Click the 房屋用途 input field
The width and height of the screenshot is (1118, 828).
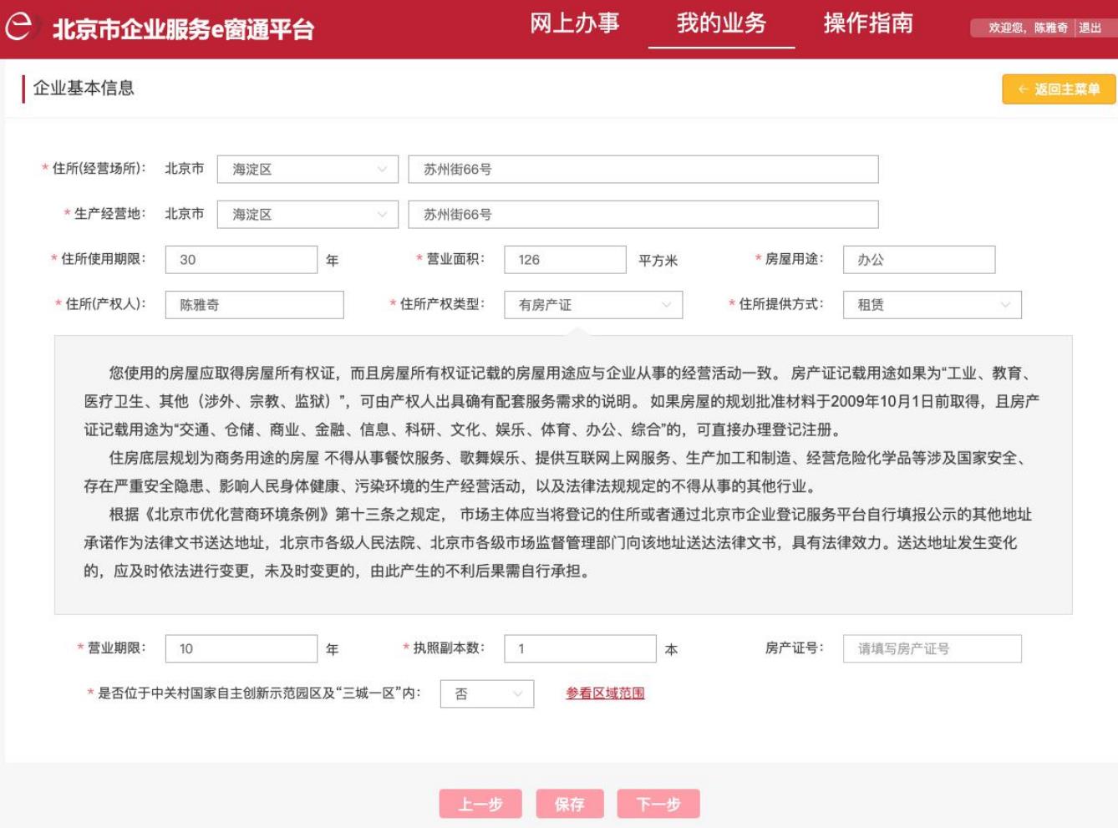click(918, 260)
